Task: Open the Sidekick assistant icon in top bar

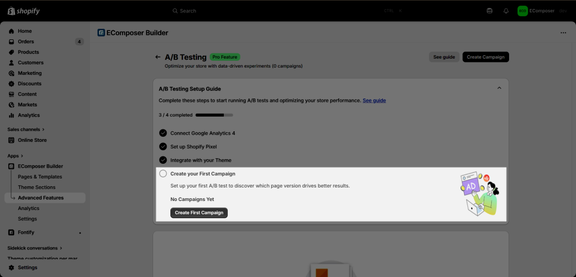Action: (489, 11)
